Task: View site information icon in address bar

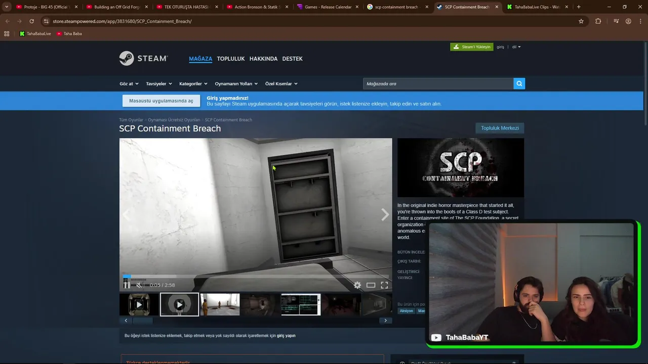Action: click(x=46, y=21)
